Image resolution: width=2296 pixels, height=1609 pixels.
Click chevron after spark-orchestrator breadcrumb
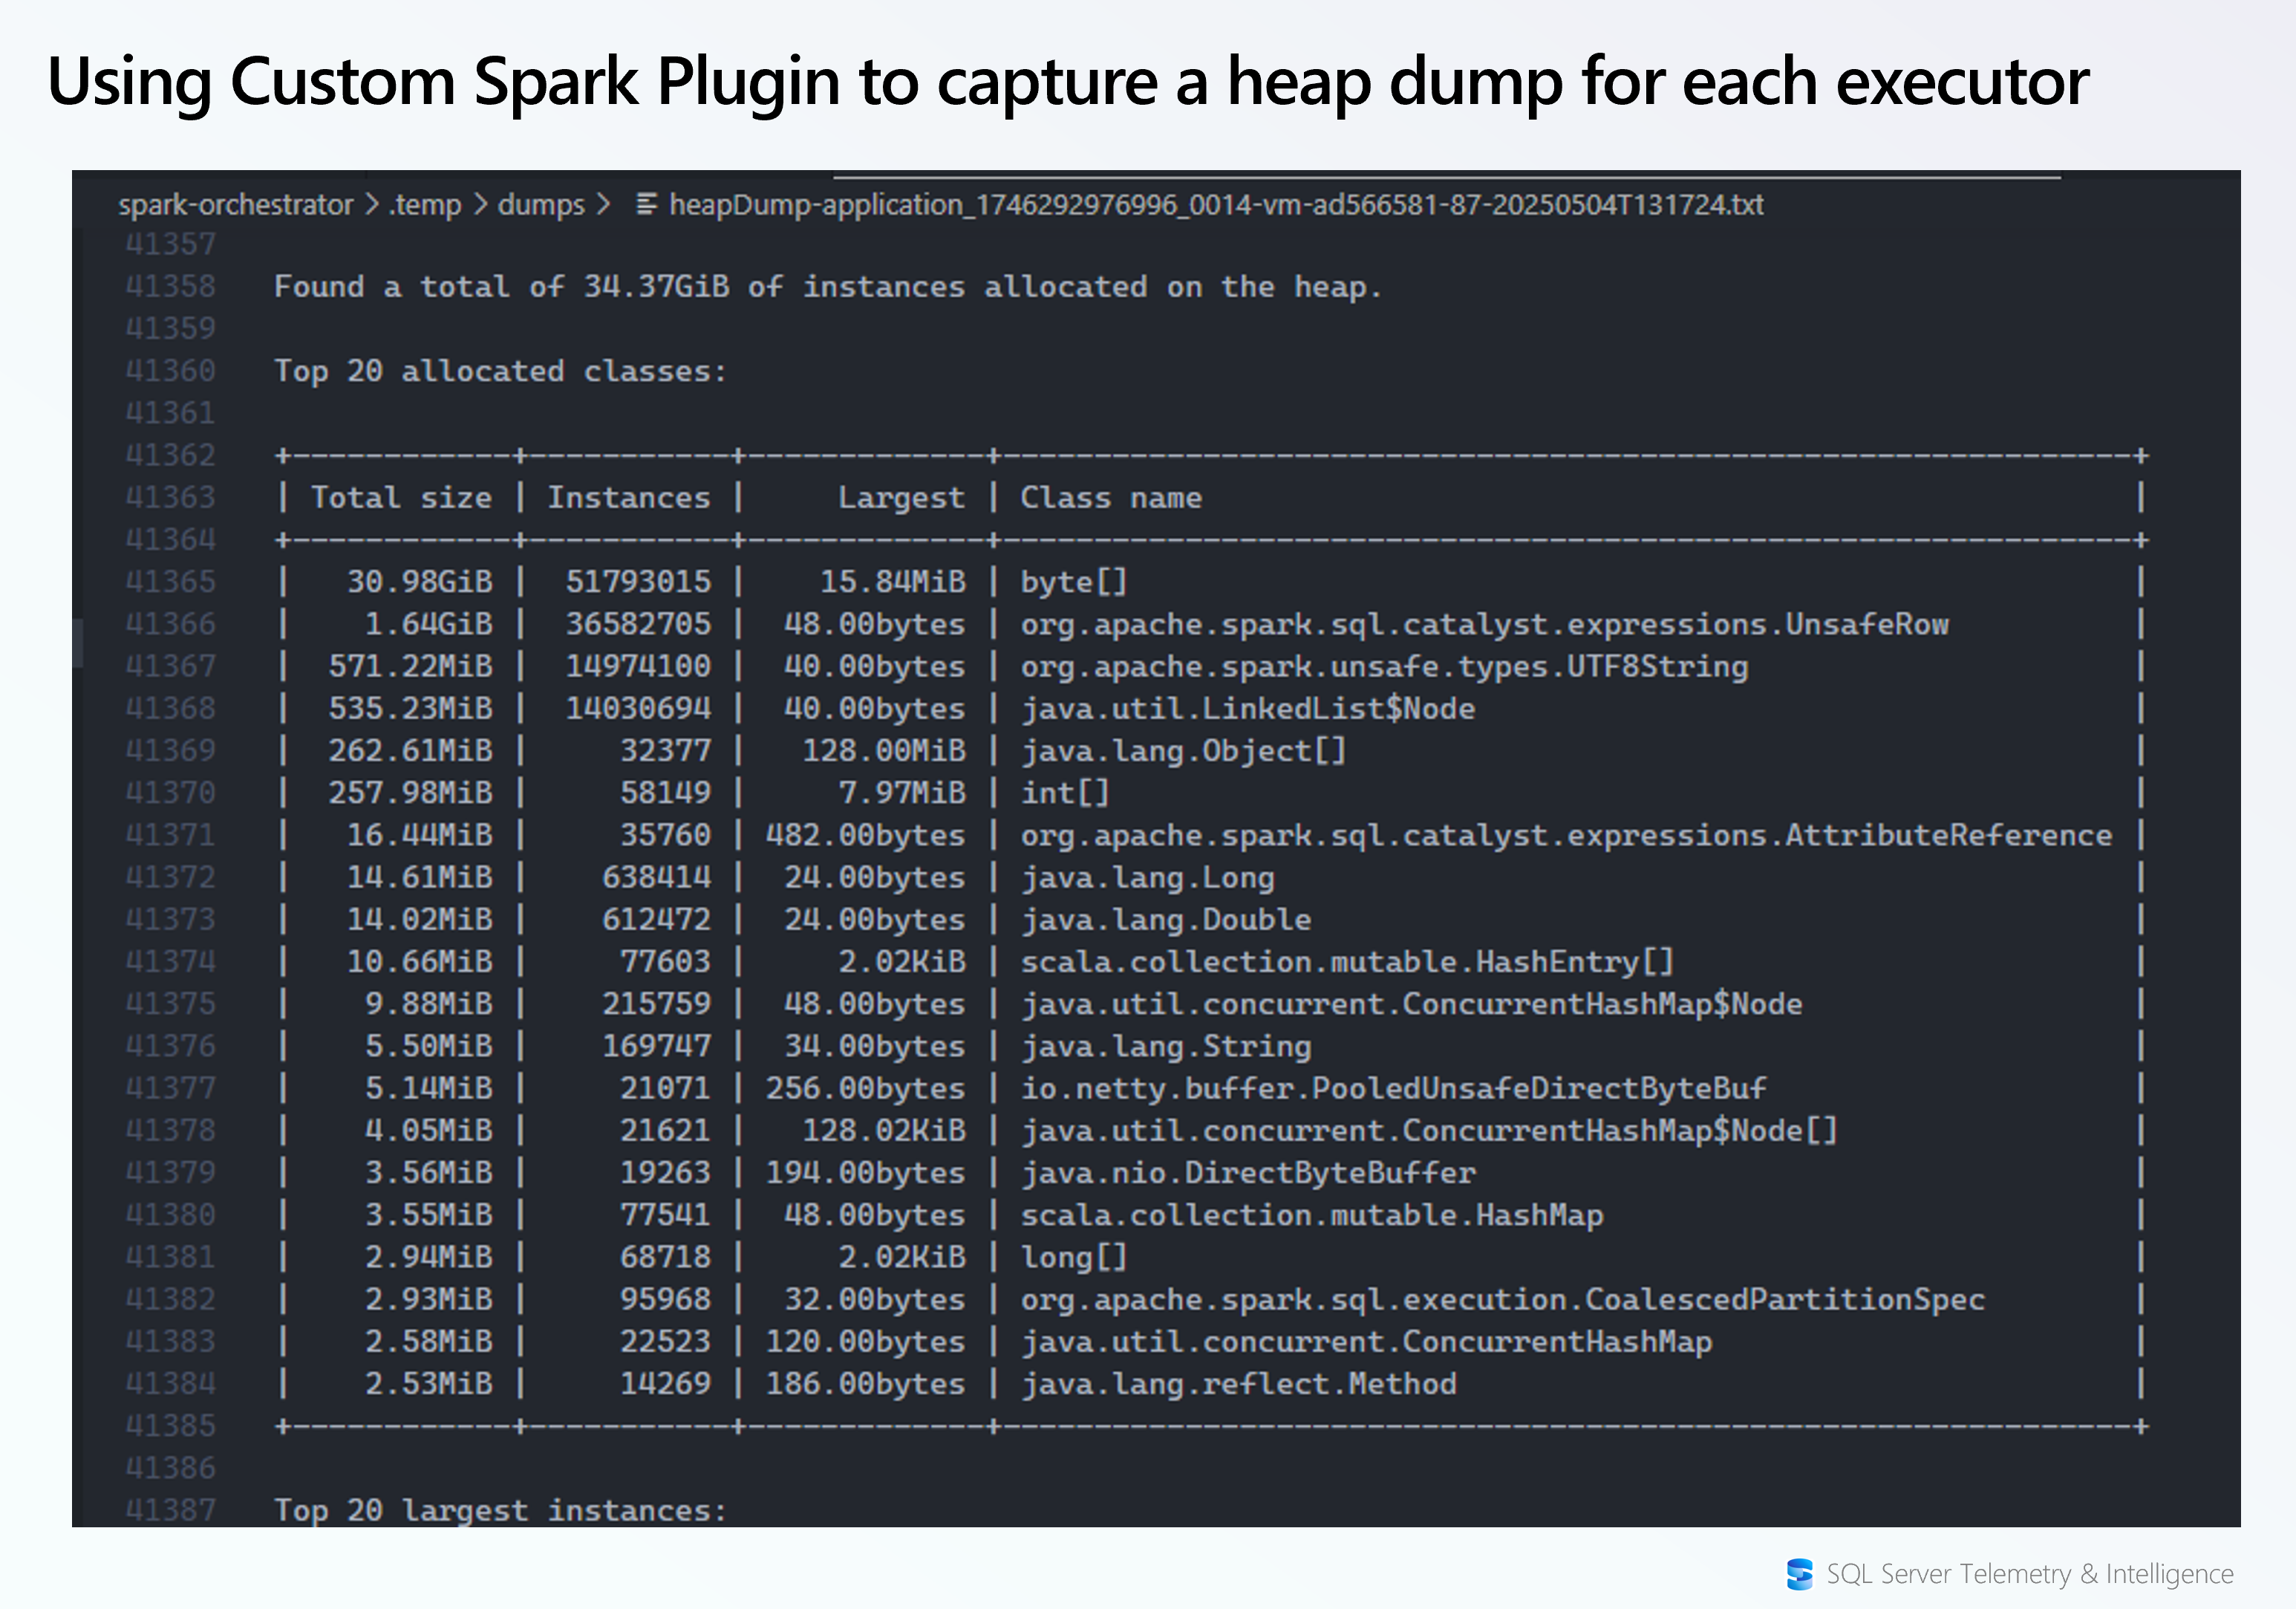[x=372, y=204]
